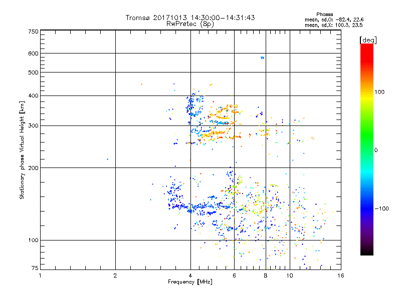
Task: Click the "Phases" header text
Action: (324, 14)
